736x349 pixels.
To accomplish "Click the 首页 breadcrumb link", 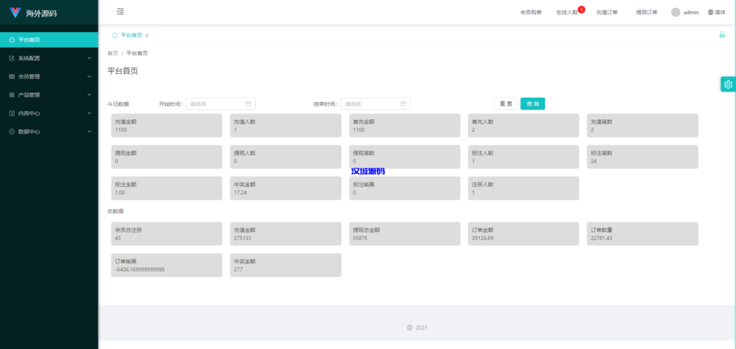I will click(112, 53).
